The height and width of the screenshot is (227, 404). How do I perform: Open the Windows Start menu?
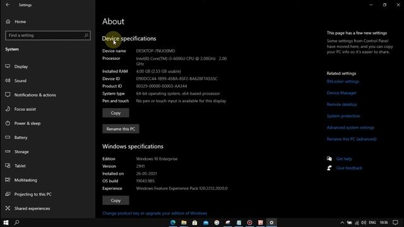click(x=6, y=223)
